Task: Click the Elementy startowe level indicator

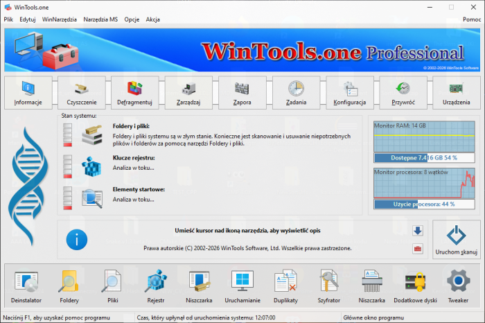Action: point(67,198)
